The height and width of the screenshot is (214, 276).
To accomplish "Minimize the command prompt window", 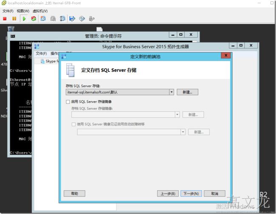I will (173, 35).
